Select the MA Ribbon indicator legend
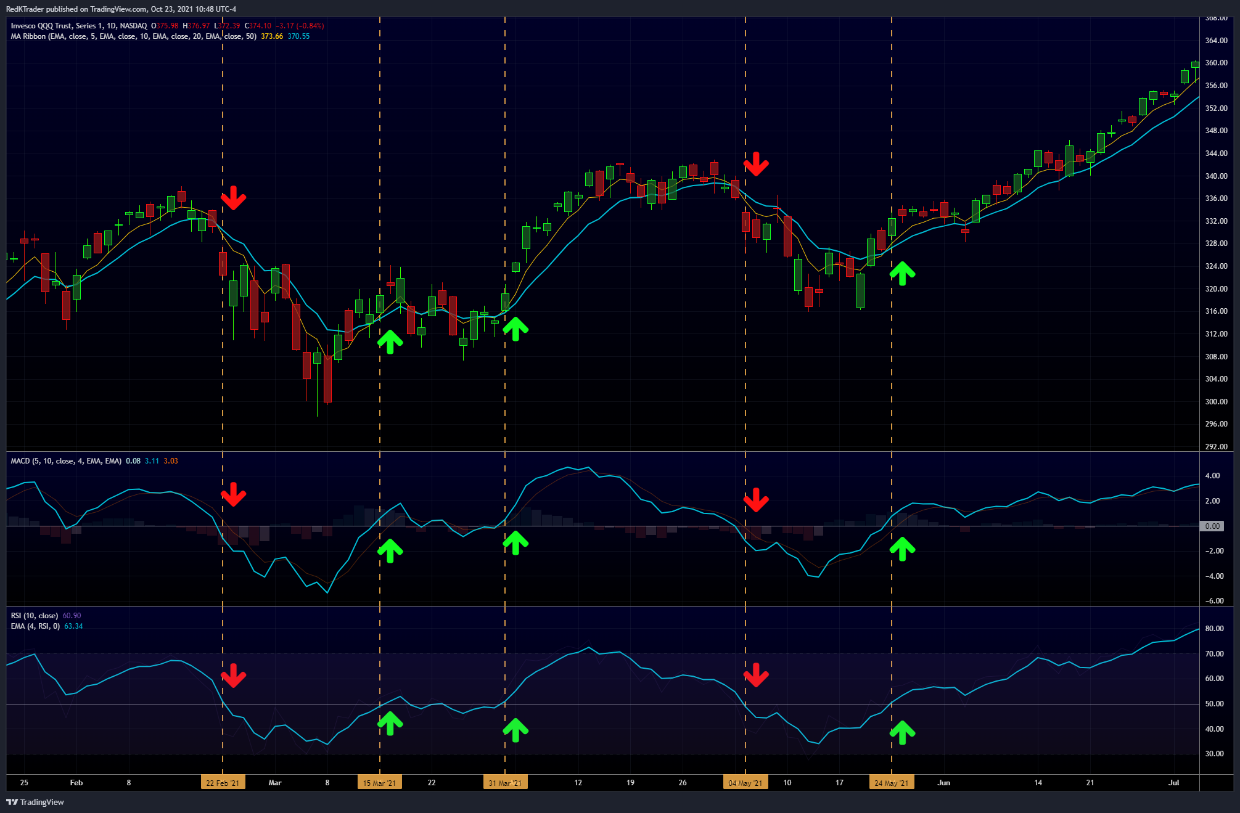This screenshot has height=813, width=1240. (133, 36)
